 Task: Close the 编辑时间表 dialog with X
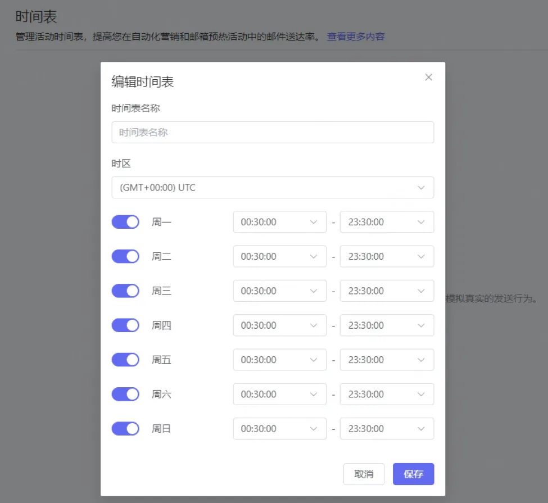pos(428,78)
